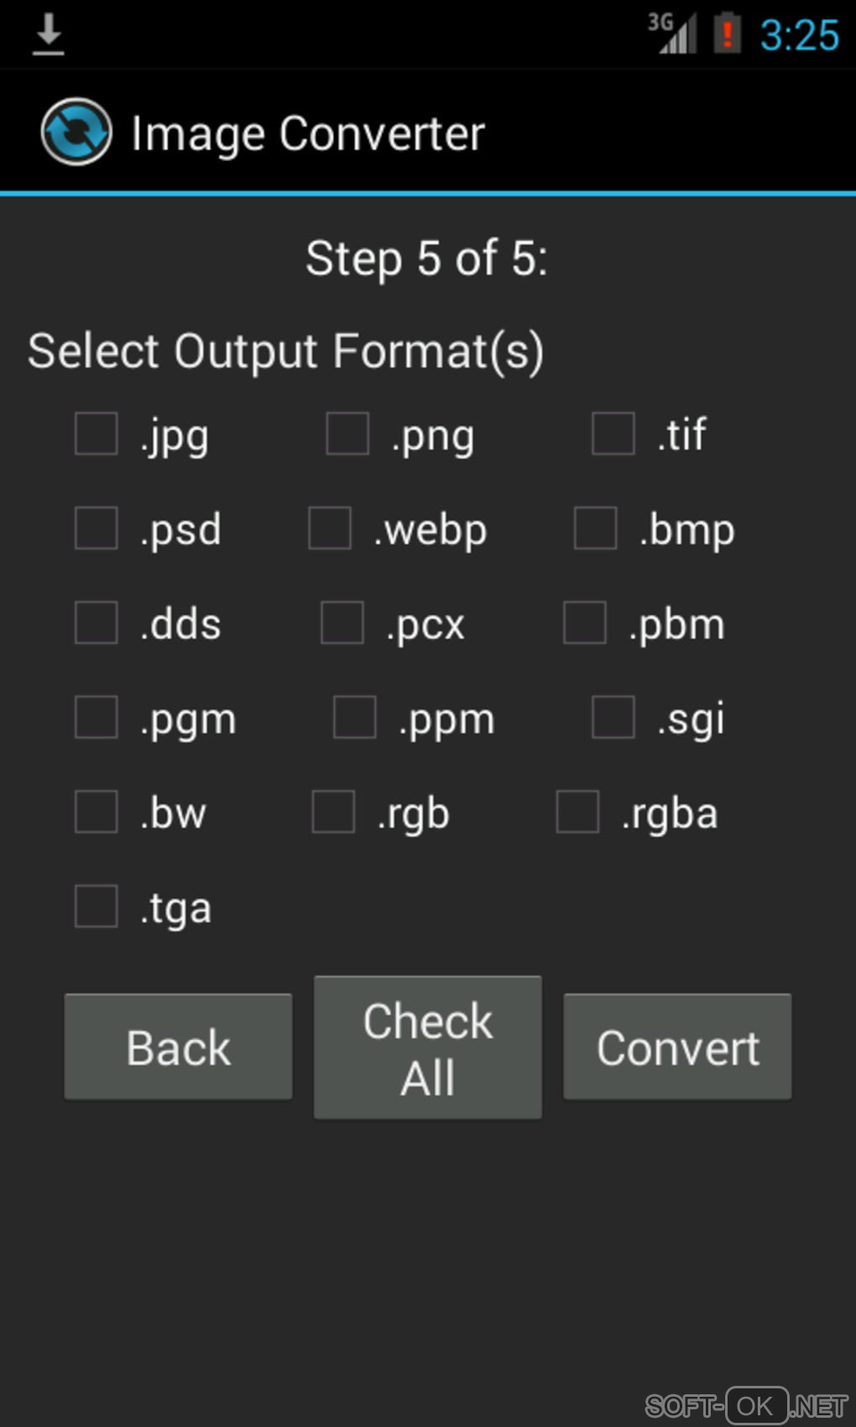856x1427 pixels.
Task: Toggle the .webp format checkbox
Action: coord(330,528)
